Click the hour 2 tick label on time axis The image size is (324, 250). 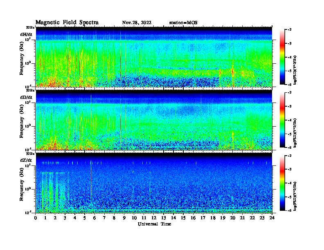tap(55, 218)
